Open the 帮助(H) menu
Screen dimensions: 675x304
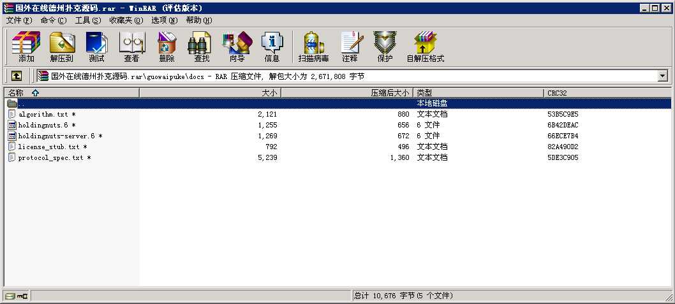[x=199, y=20]
